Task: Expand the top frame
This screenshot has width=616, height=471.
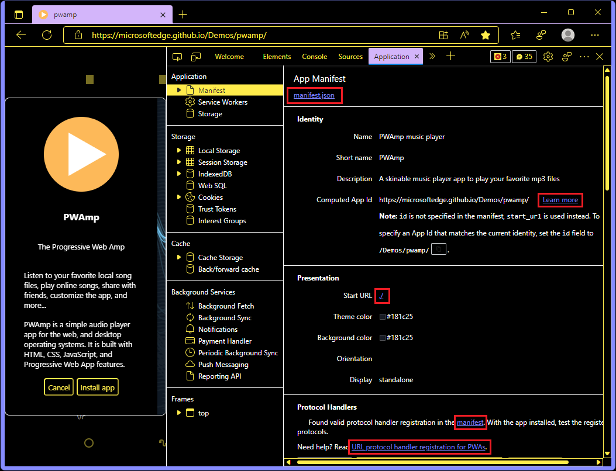Action: click(179, 413)
